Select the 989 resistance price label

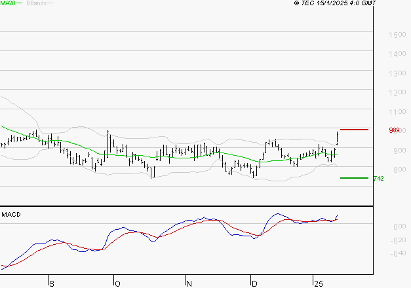point(394,130)
